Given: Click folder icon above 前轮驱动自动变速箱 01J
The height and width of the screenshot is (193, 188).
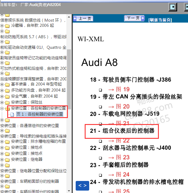Looking at the screenshot, I should click(x=7, y=42).
